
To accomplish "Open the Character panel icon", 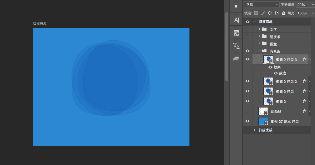I will (236, 20).
